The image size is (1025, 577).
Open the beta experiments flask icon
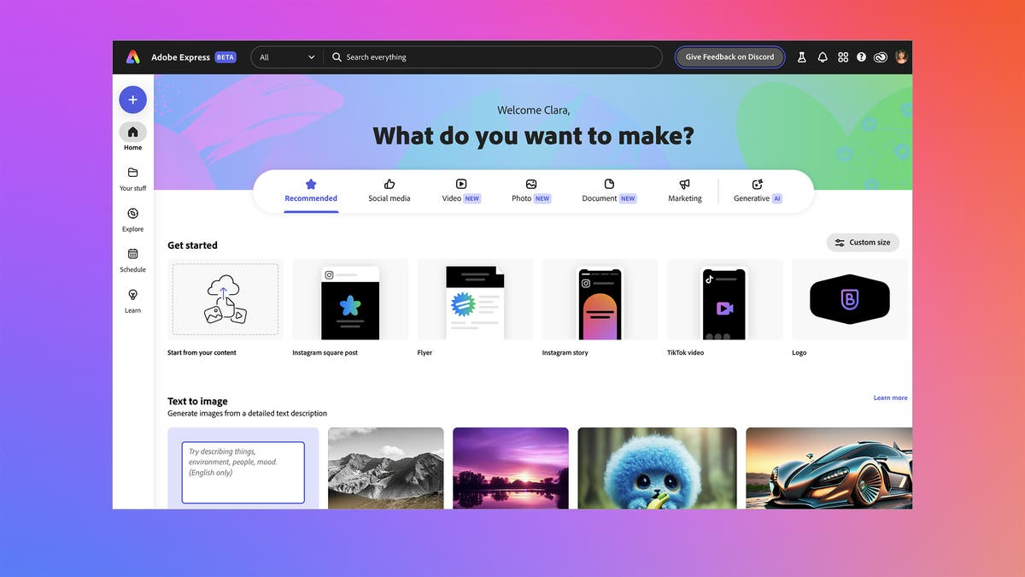click(x=801, y=56)
